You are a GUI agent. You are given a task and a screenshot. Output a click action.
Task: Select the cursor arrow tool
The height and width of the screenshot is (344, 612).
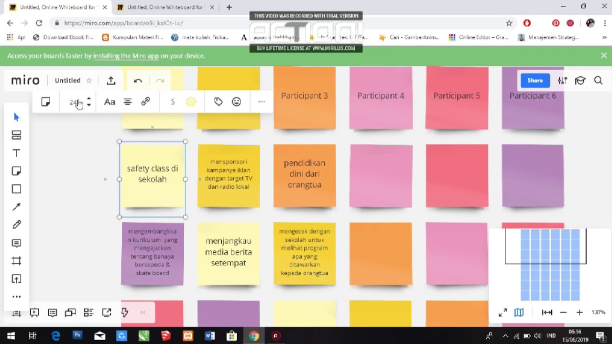(x=17, y=117)
